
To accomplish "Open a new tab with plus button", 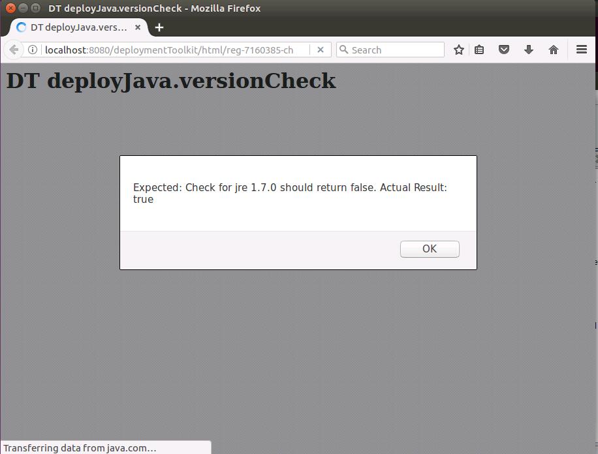I will tap(159, 27).
